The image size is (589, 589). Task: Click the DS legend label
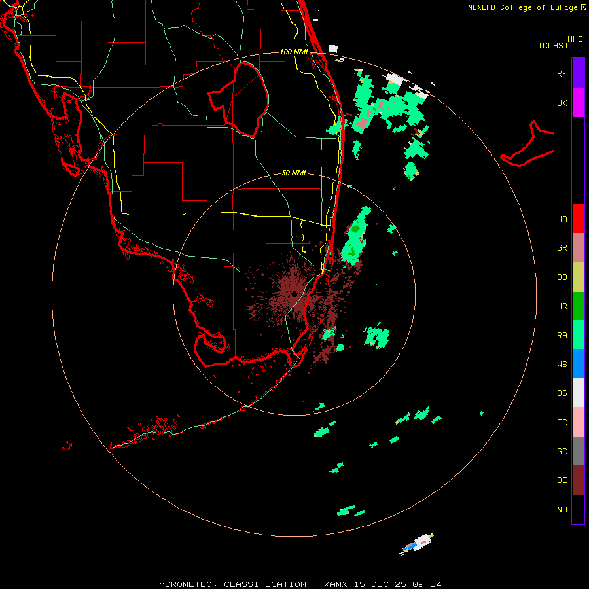[562, 393]
